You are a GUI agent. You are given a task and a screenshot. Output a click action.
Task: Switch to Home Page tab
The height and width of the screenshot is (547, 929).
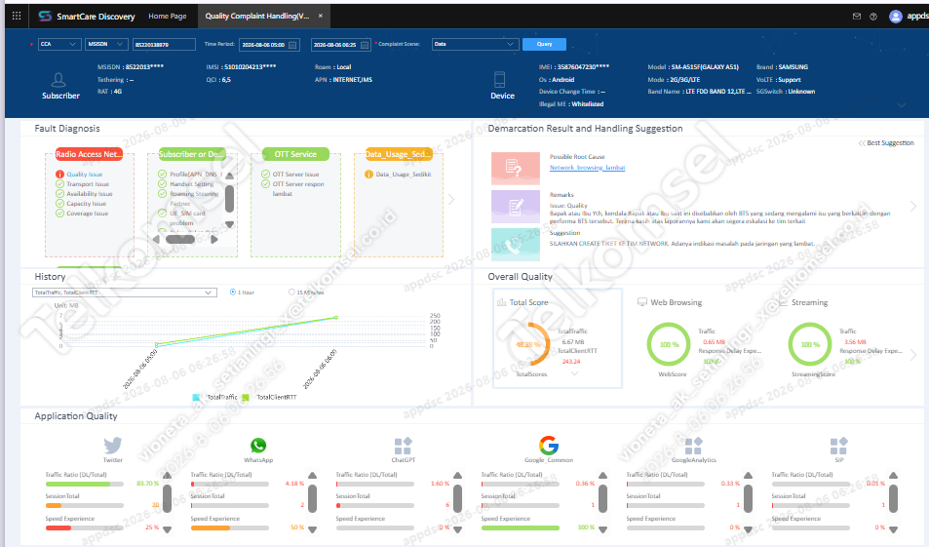pyautogui.click(x=168, y=17)
